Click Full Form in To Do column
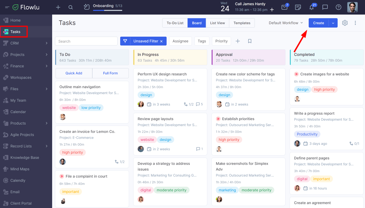 point(111,73)
